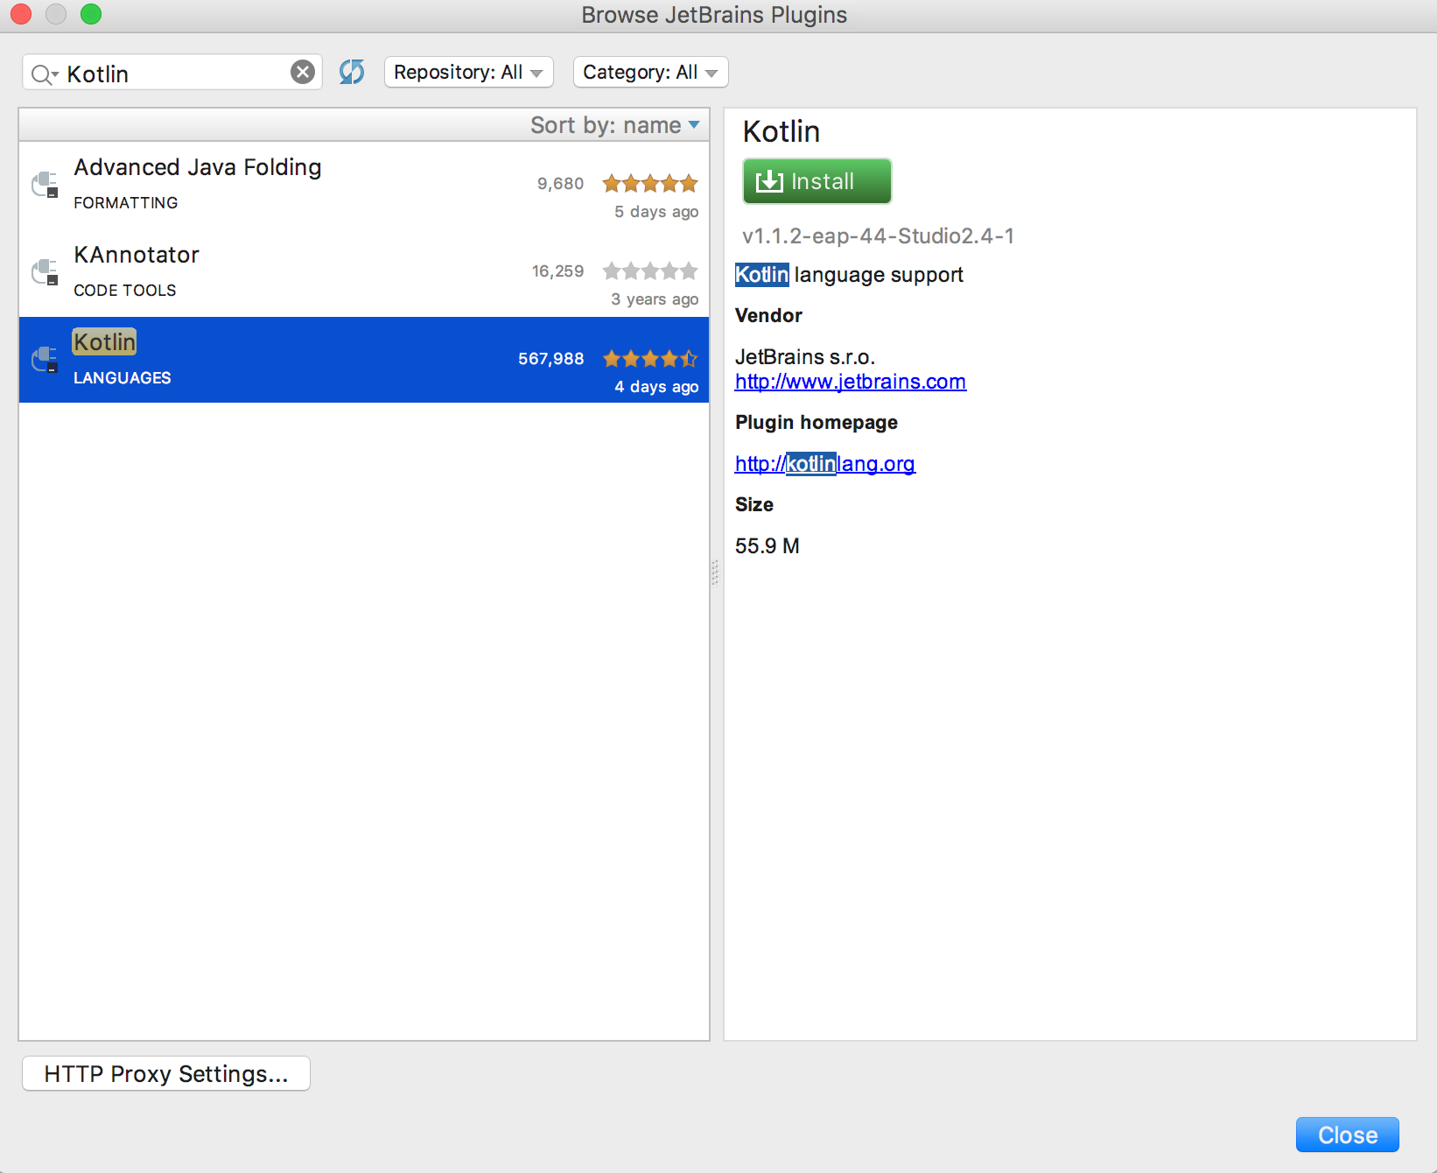Click the Kotlin title in details pane

coord(781,131)
